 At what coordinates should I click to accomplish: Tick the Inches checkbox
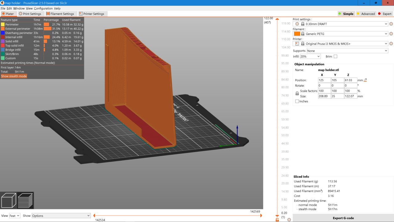[297, 101]
